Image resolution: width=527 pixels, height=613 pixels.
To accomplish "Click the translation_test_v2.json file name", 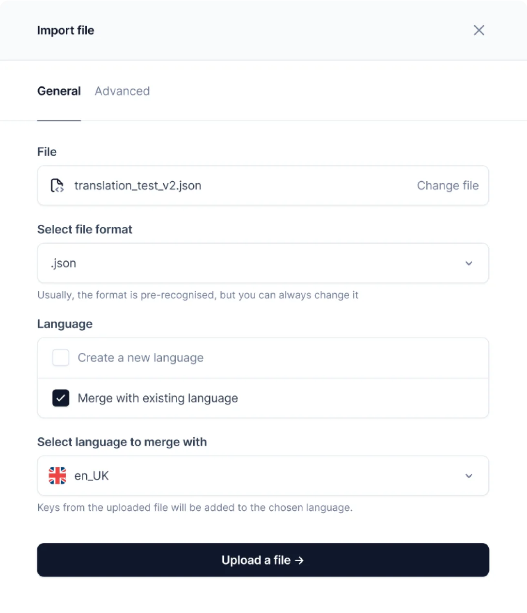I will (138, 186).
